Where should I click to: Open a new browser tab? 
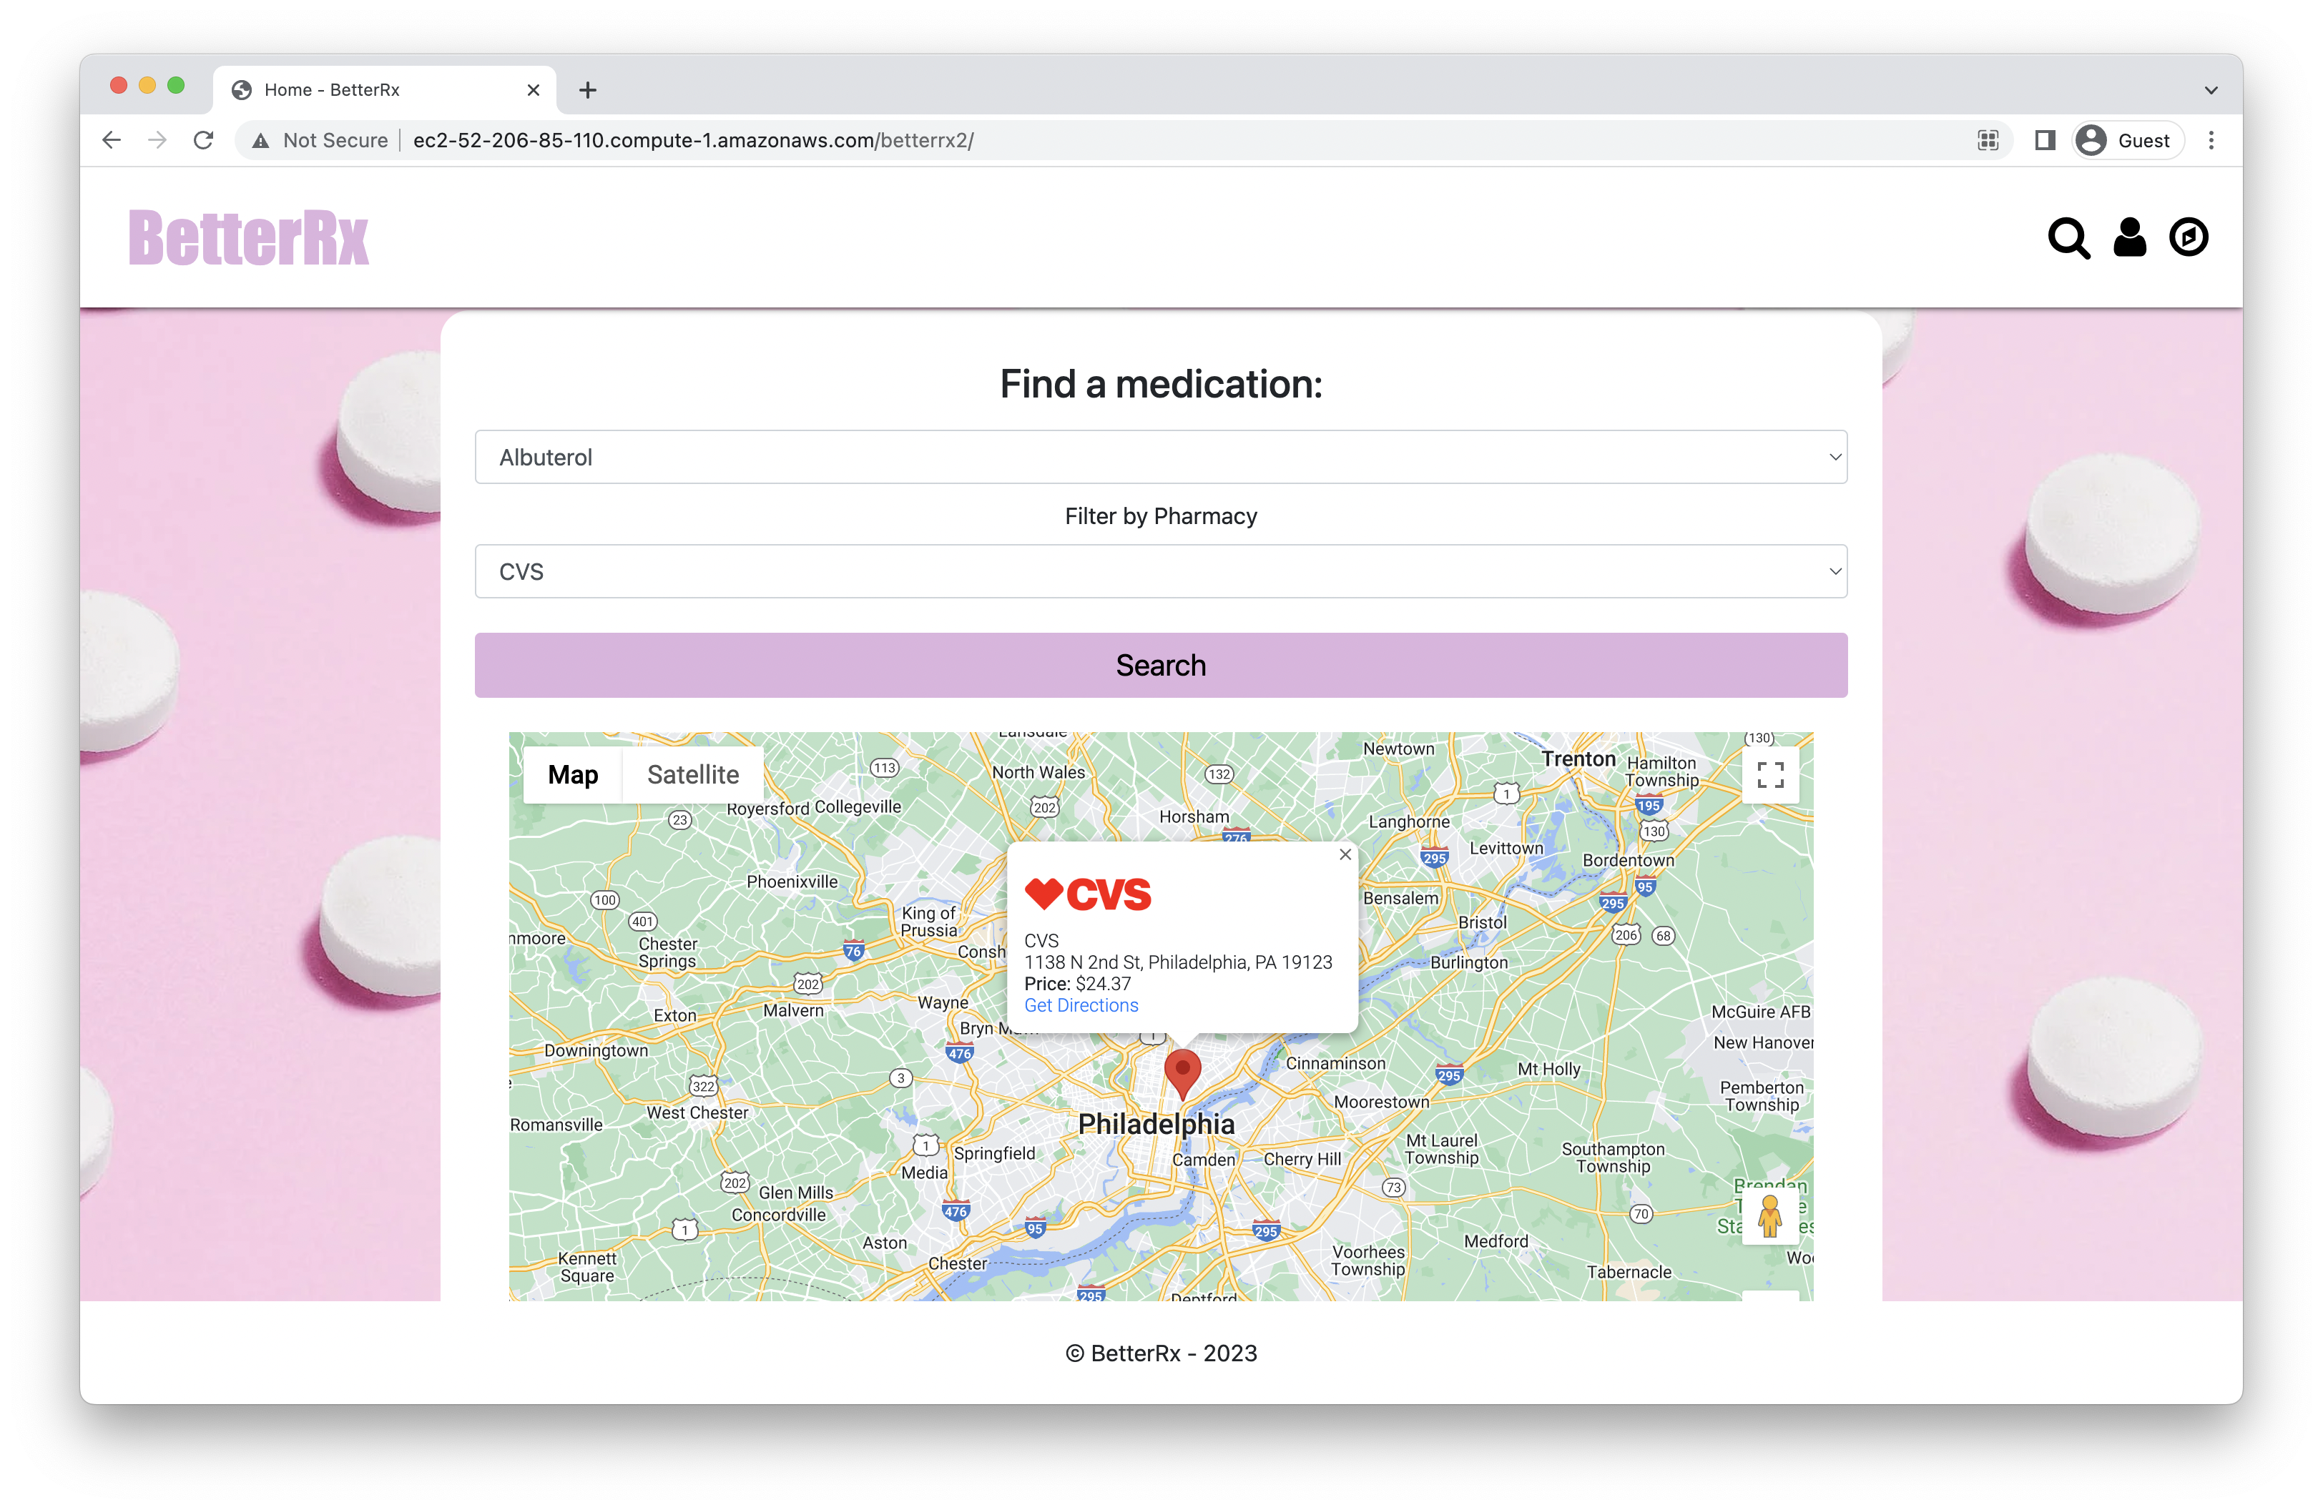tap(588, 90)
